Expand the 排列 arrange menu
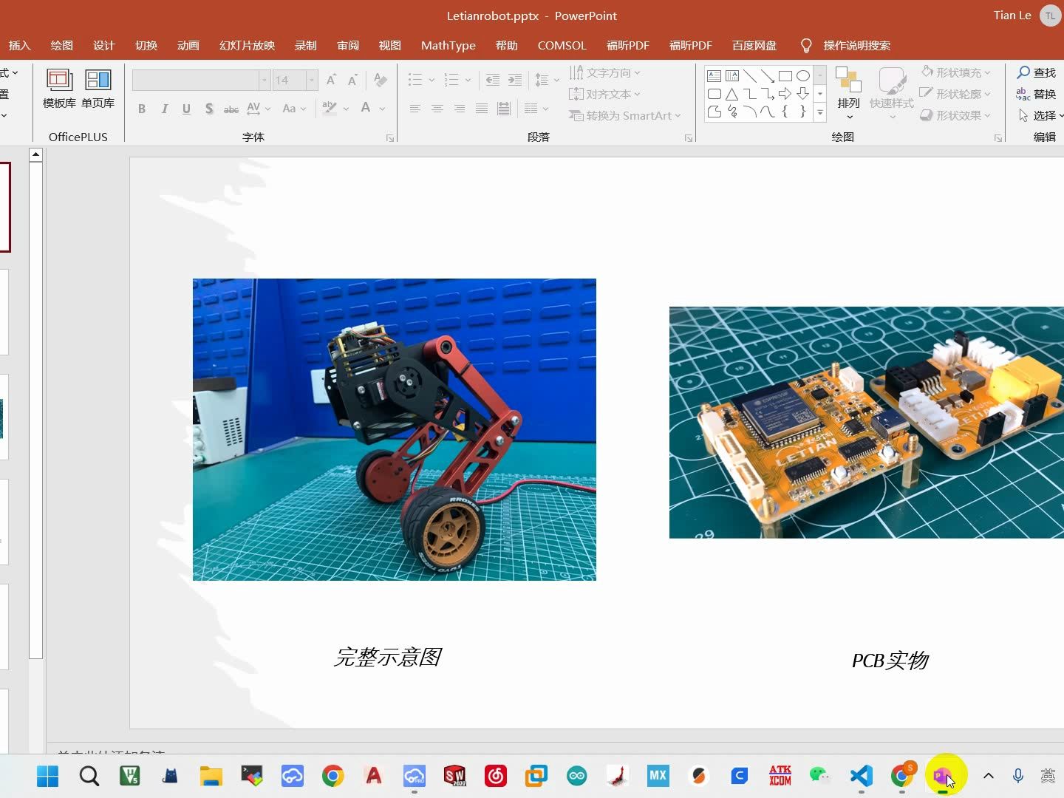The image size is (1064, 798). pyautogui.click(x=849, y=92)
